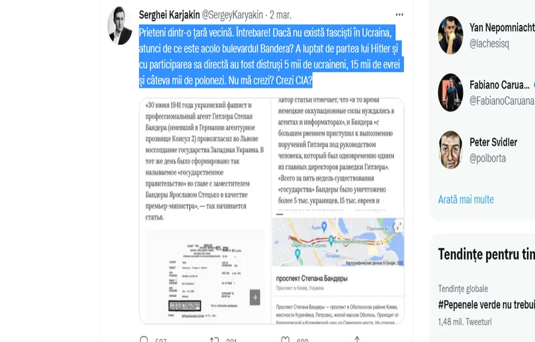Show more suggestions via Arată mai multe
The image size is (535, 342).
click(465, 199)
